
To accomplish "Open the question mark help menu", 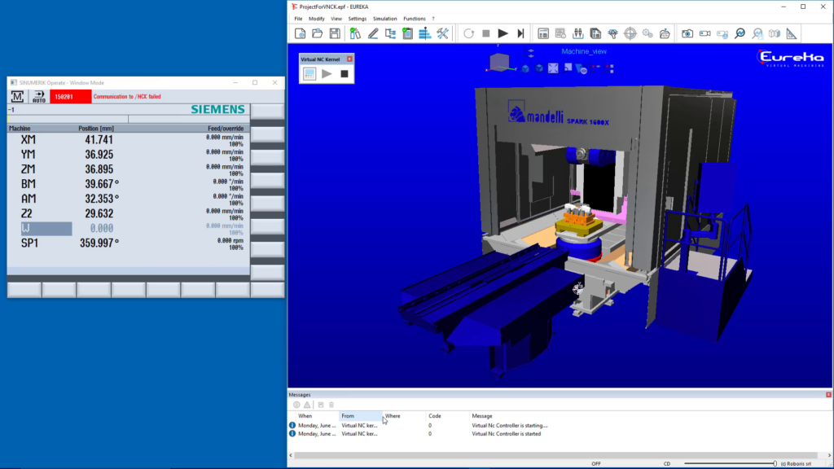I will pos(433,19).
